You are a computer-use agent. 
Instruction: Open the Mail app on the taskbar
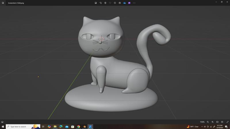tap(67, 127)
